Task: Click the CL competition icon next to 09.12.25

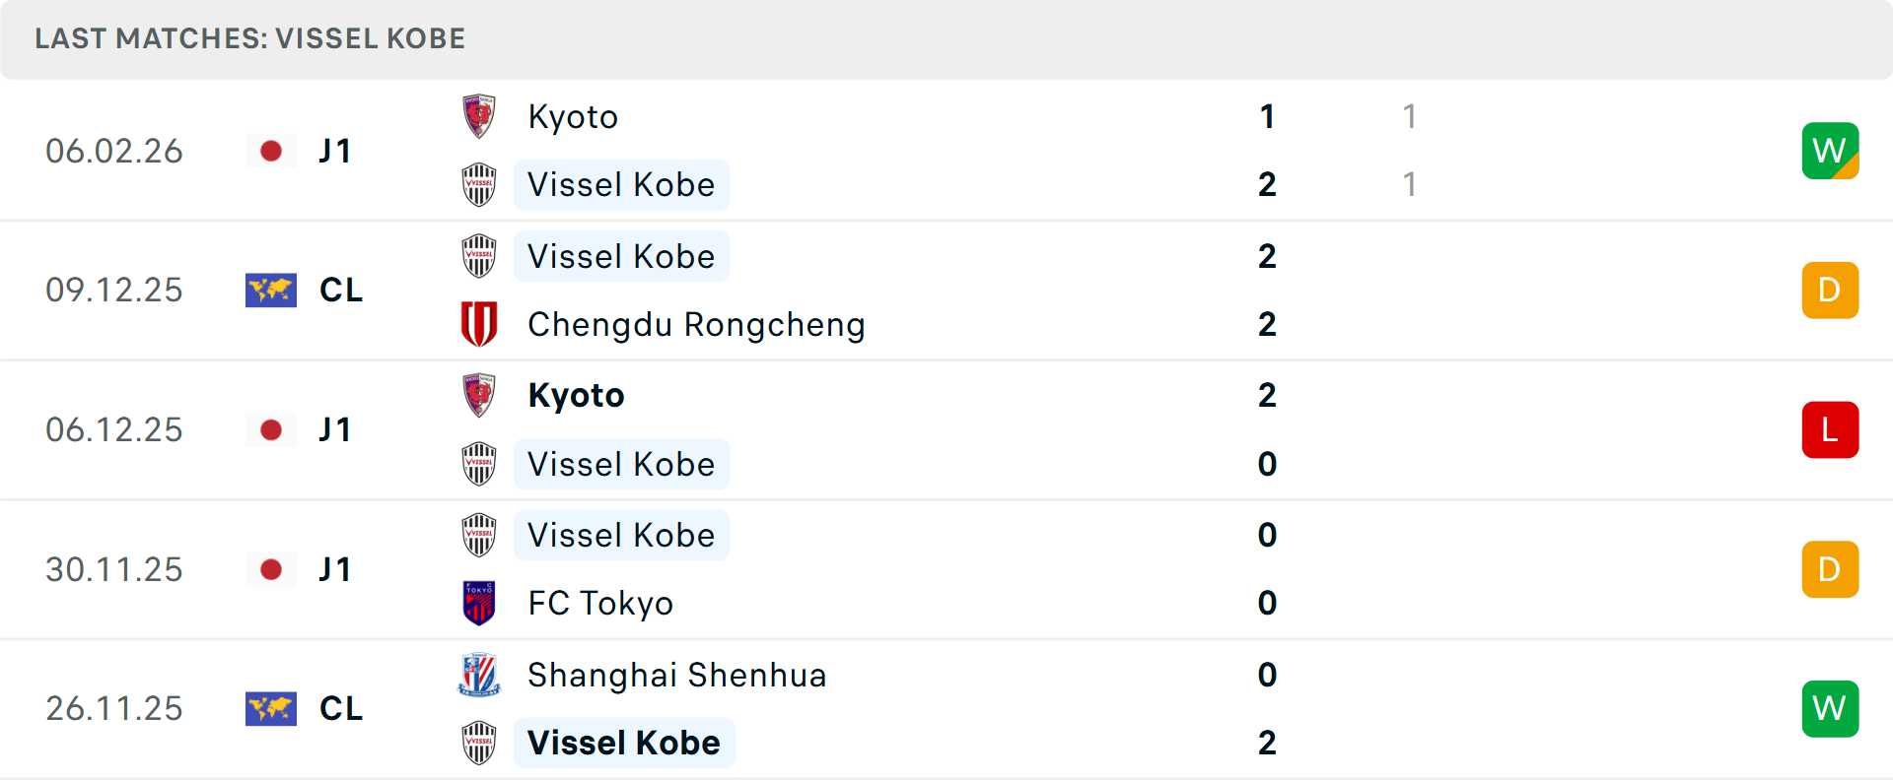Action: pyautogui.click(x=271, y=290)
